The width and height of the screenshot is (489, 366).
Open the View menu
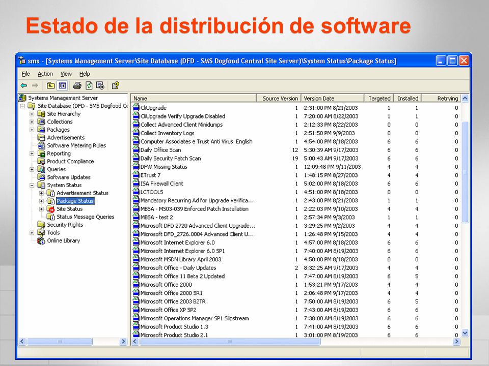(x=66, y=74)
